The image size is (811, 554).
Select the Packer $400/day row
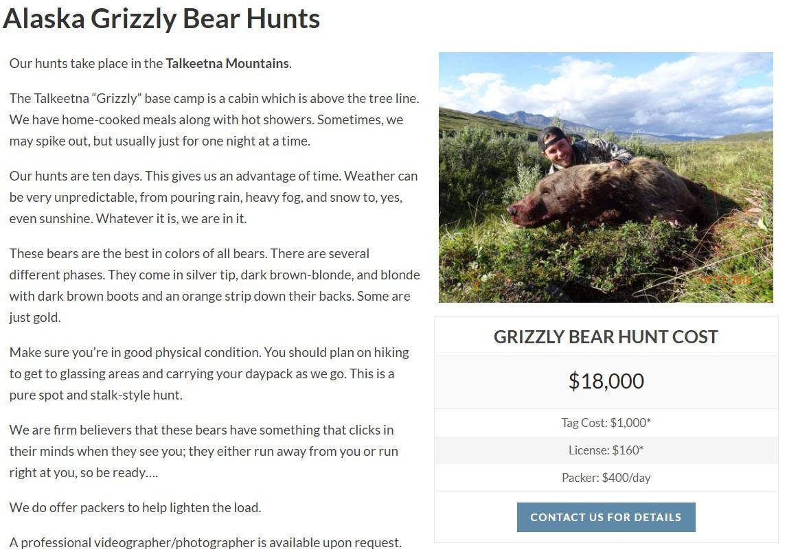tap(606, 478)
